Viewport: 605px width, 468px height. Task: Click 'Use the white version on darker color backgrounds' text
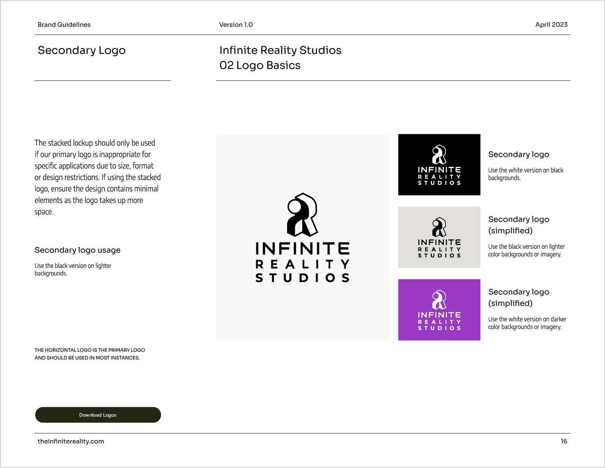[x=527, y=323]
